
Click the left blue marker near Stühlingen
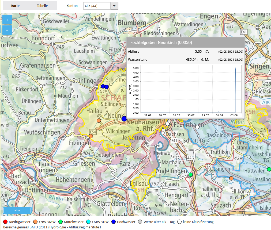(x=103, y=86)
